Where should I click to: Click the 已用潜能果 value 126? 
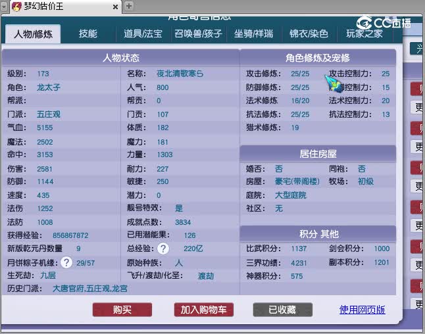tap(189, 235)
